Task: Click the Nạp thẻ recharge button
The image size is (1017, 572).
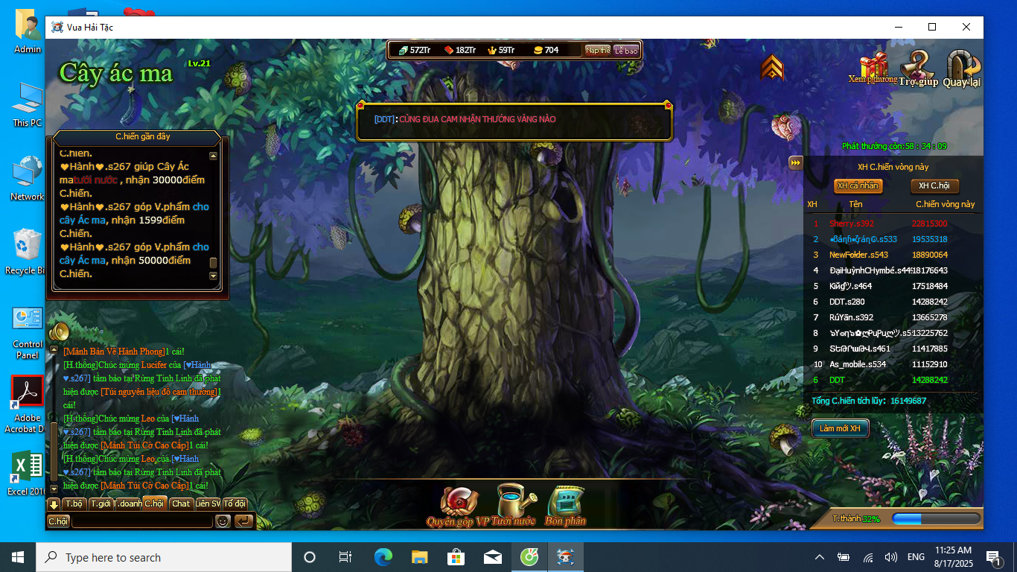Action: tap(598, 50)
